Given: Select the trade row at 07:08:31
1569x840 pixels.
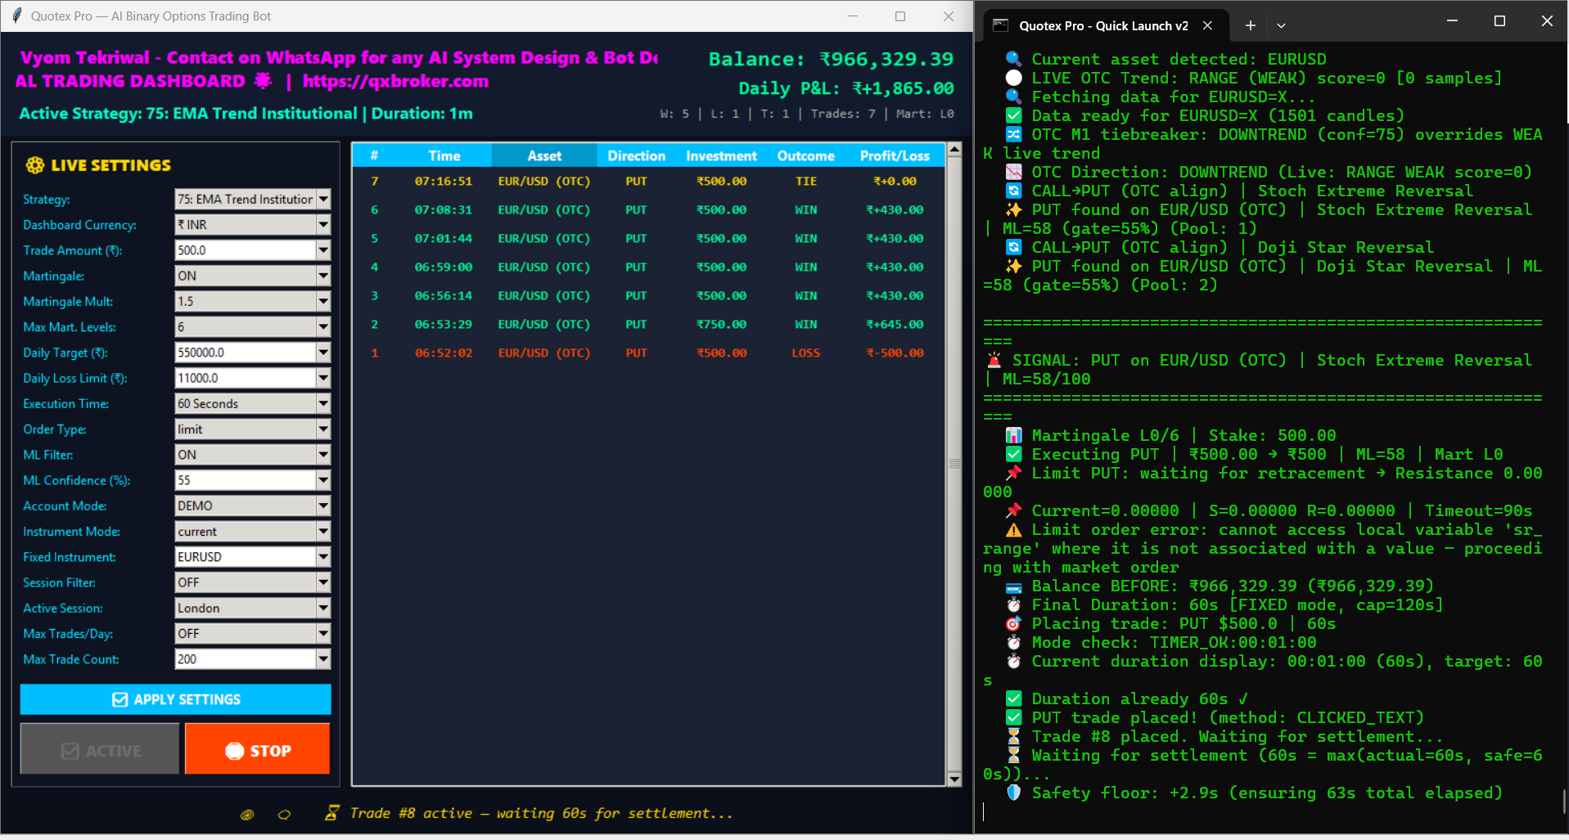Looking at the screenshot, I should click(649, 210).
